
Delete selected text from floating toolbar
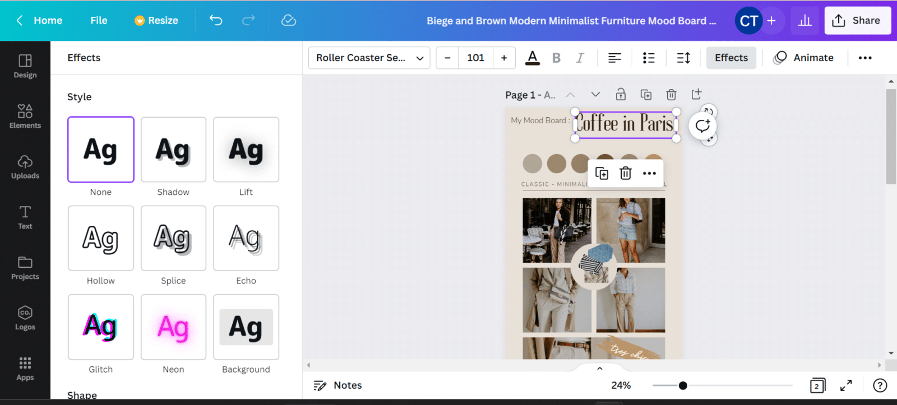(x=626, y=173)
